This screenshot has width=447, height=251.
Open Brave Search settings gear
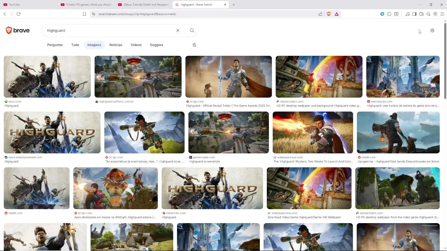pyautogui.click(x=432, y=30)
